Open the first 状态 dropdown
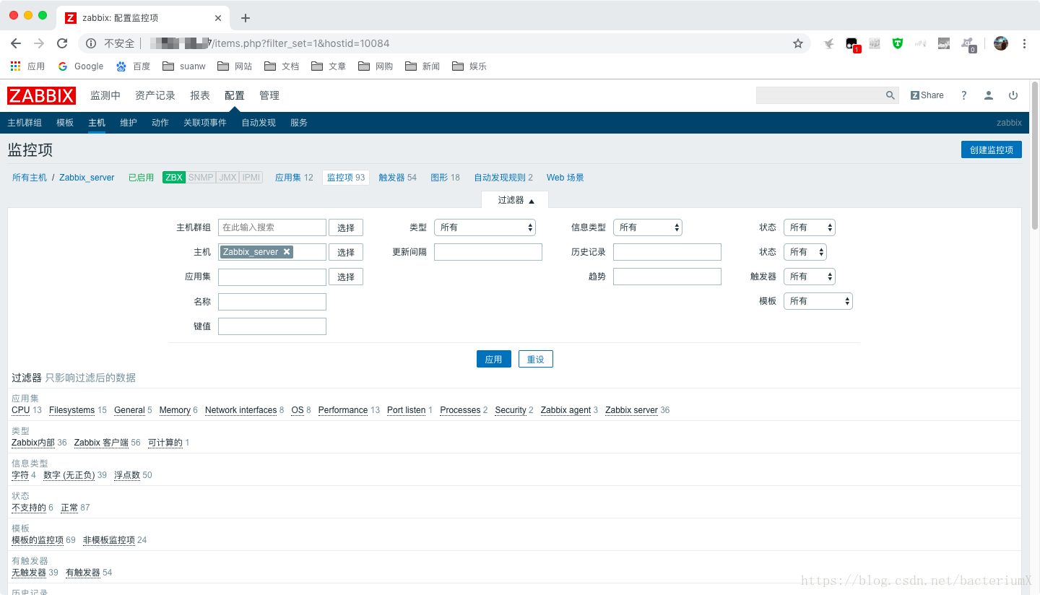 810,227
